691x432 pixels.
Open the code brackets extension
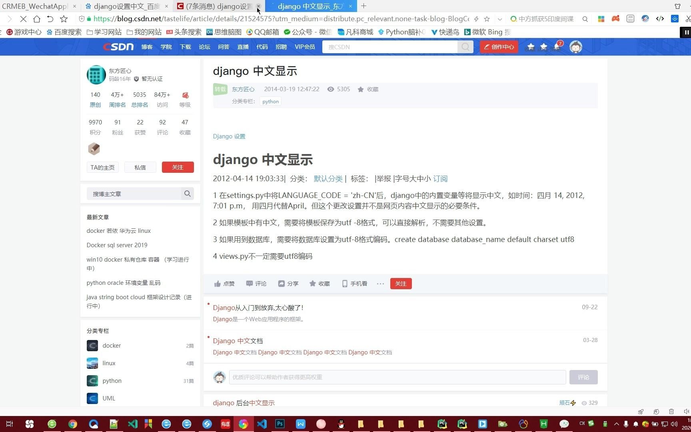tap(660, 19)
